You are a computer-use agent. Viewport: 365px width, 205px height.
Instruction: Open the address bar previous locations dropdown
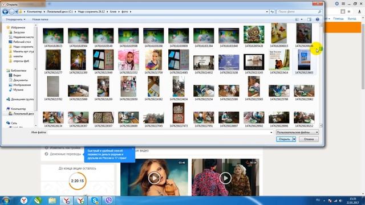(267, 11)
